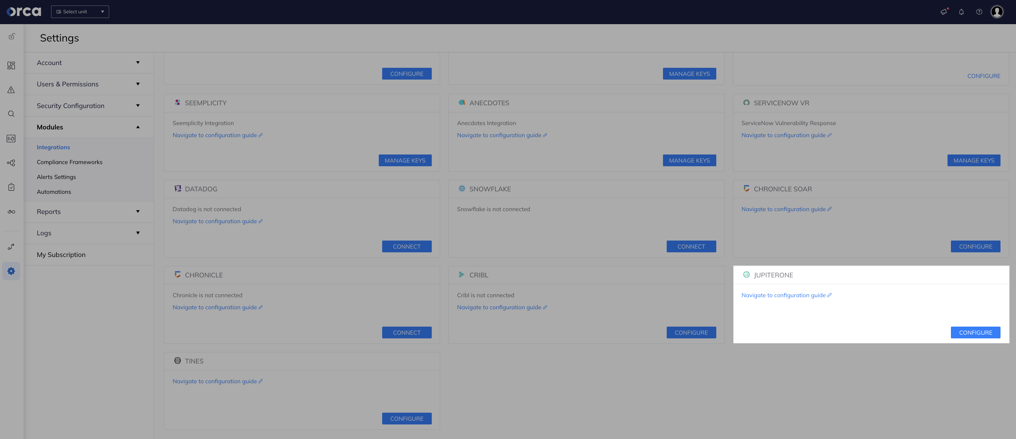Open the Dashboard from the left sidebar
The width and height of the screenshot is (1016, 439).
point(11,65)
